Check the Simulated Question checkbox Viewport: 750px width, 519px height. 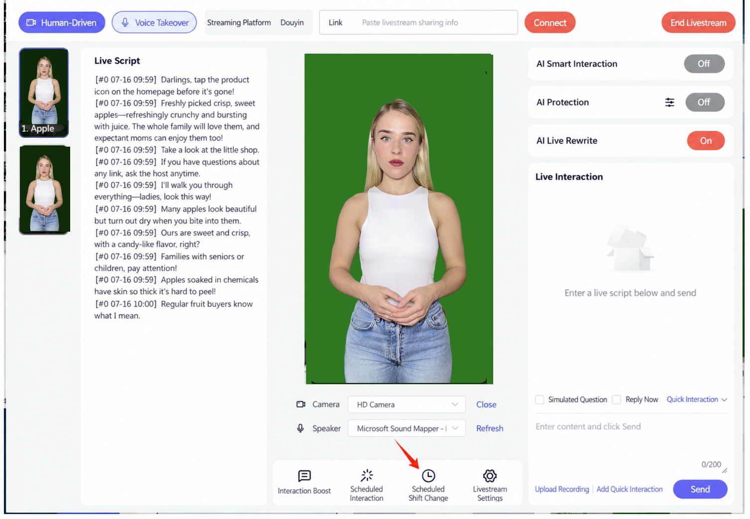(539, 400)
